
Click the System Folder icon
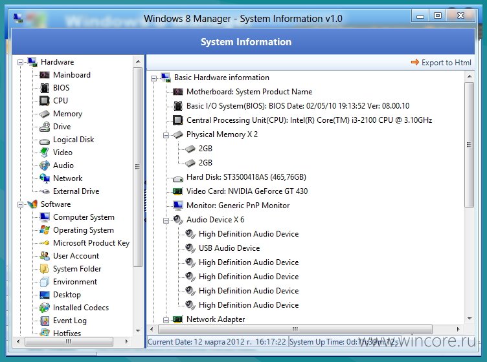(x=45, y=269)
